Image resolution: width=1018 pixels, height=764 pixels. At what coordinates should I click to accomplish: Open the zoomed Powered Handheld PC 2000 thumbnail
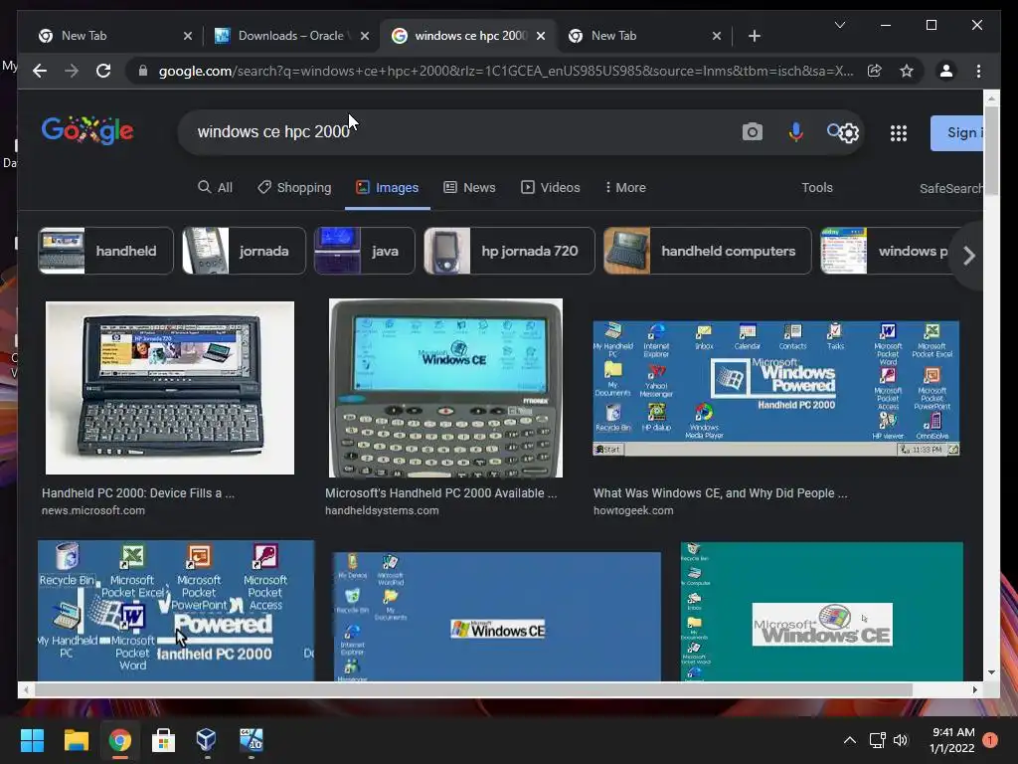[176, 611]
